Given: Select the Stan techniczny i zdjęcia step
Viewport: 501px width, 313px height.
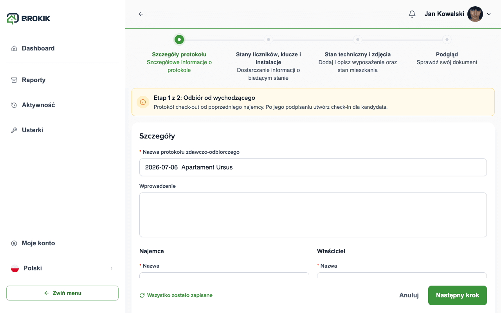Looking at the screenshot, I should click(x=357, y=40).
